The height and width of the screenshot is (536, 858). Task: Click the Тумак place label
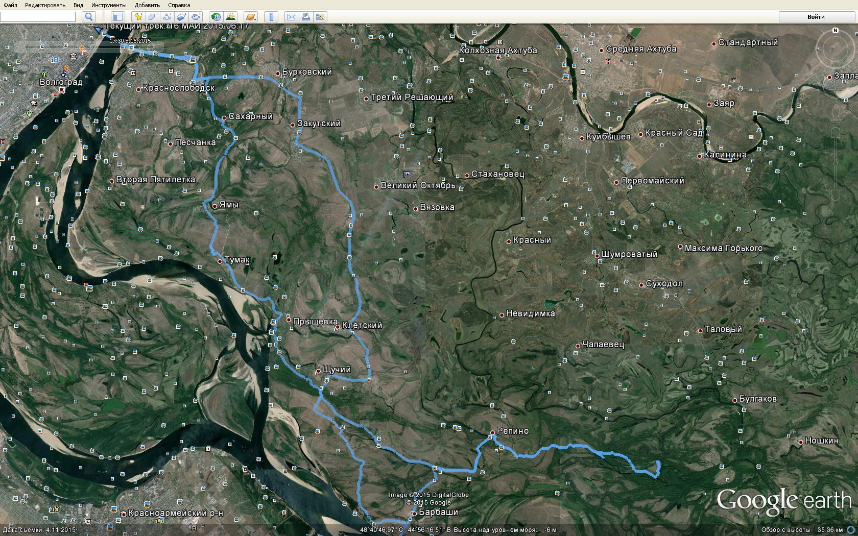236,260
